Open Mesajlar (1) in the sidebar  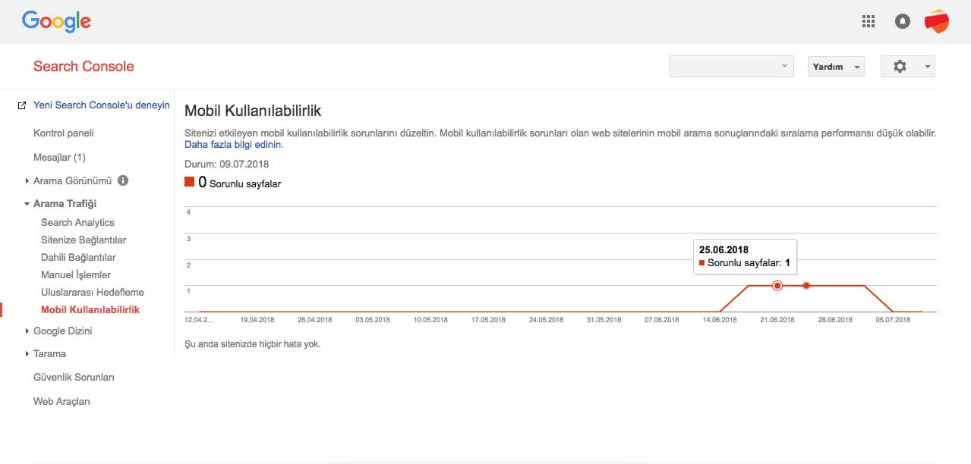click(x=59, y=157)
